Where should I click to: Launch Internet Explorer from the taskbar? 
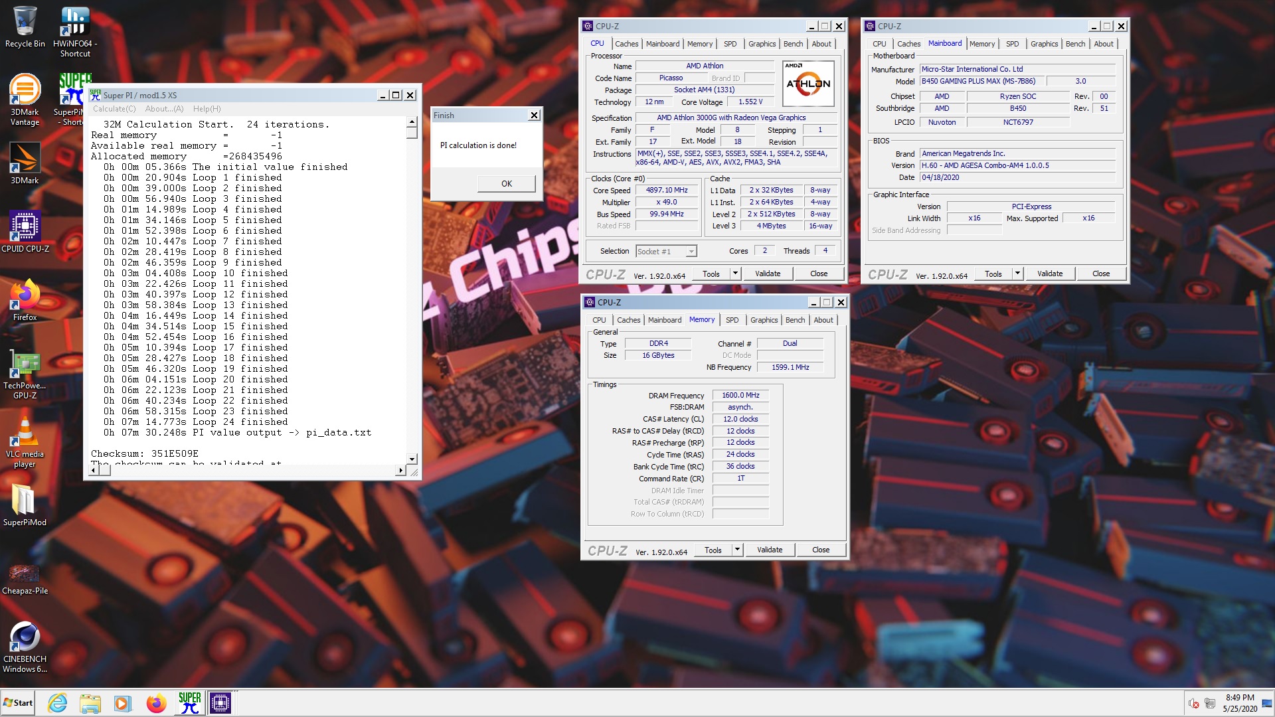[58, 703]
